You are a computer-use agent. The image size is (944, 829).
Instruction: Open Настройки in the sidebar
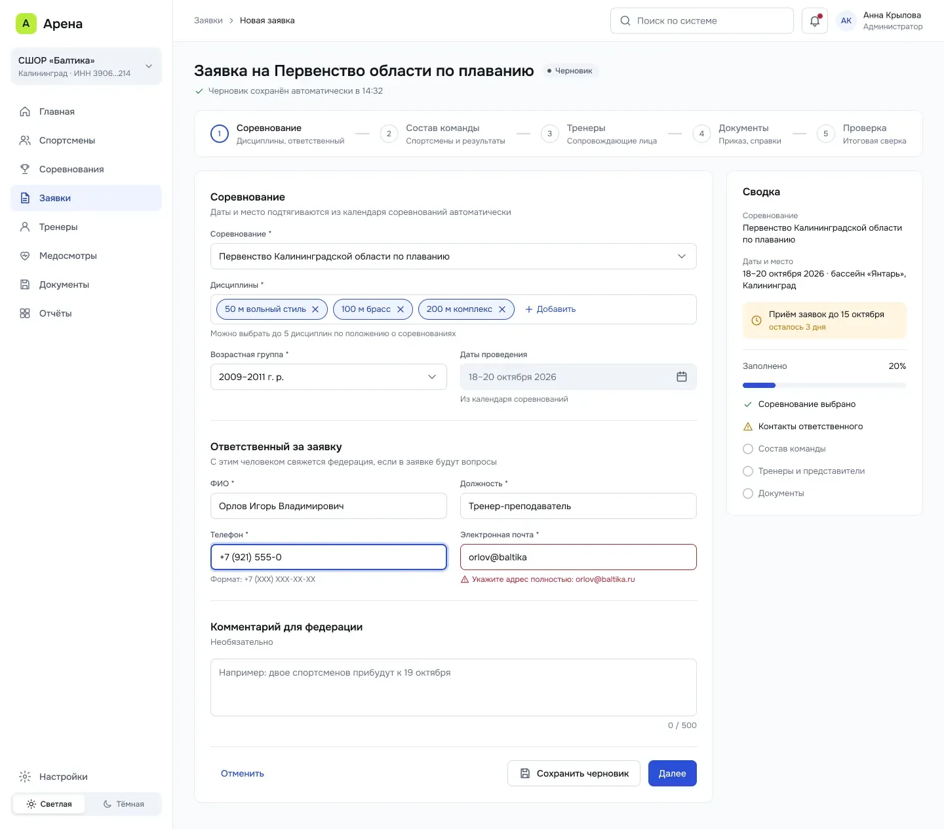(86, 777)
